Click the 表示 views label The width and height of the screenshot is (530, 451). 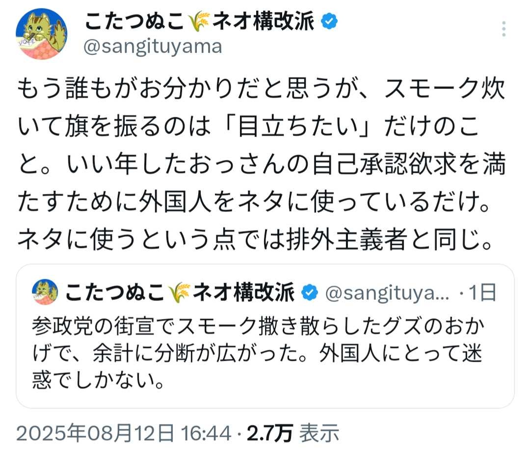click(319, 433)
